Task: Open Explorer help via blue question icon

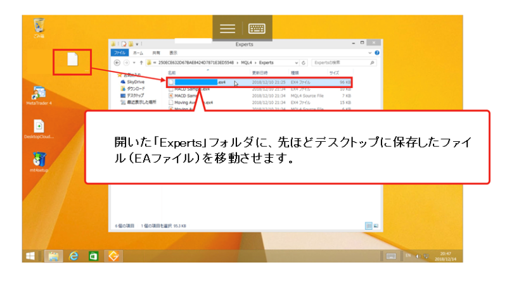Action: (377, 53)
